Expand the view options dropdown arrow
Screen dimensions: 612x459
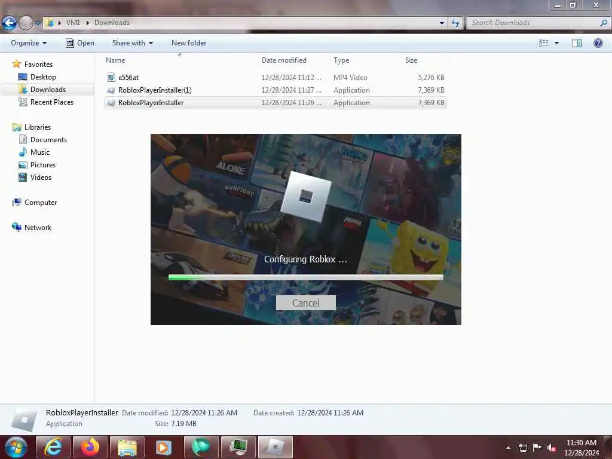click(557, 43)
